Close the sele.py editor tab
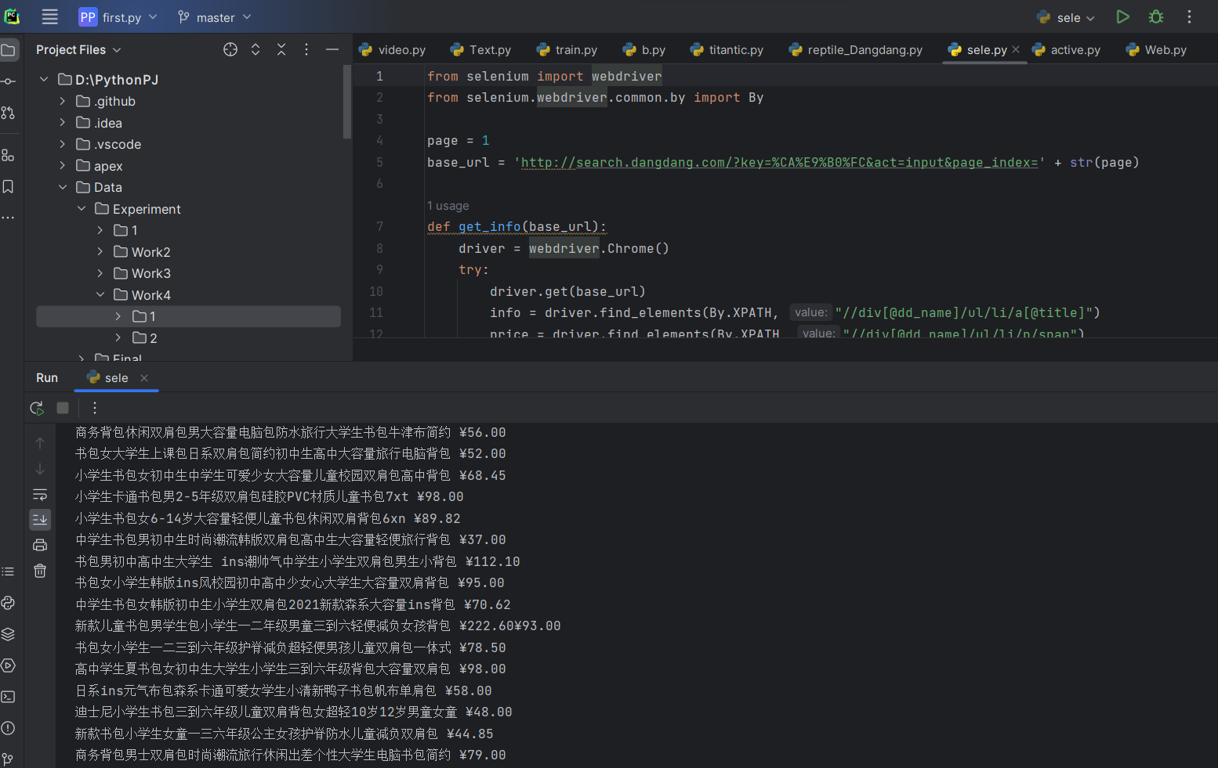The width and height of the screenshot is (1218, 768). click(1016, 49)
